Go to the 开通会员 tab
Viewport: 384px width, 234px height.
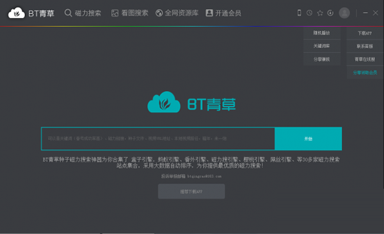pos(223,13)
